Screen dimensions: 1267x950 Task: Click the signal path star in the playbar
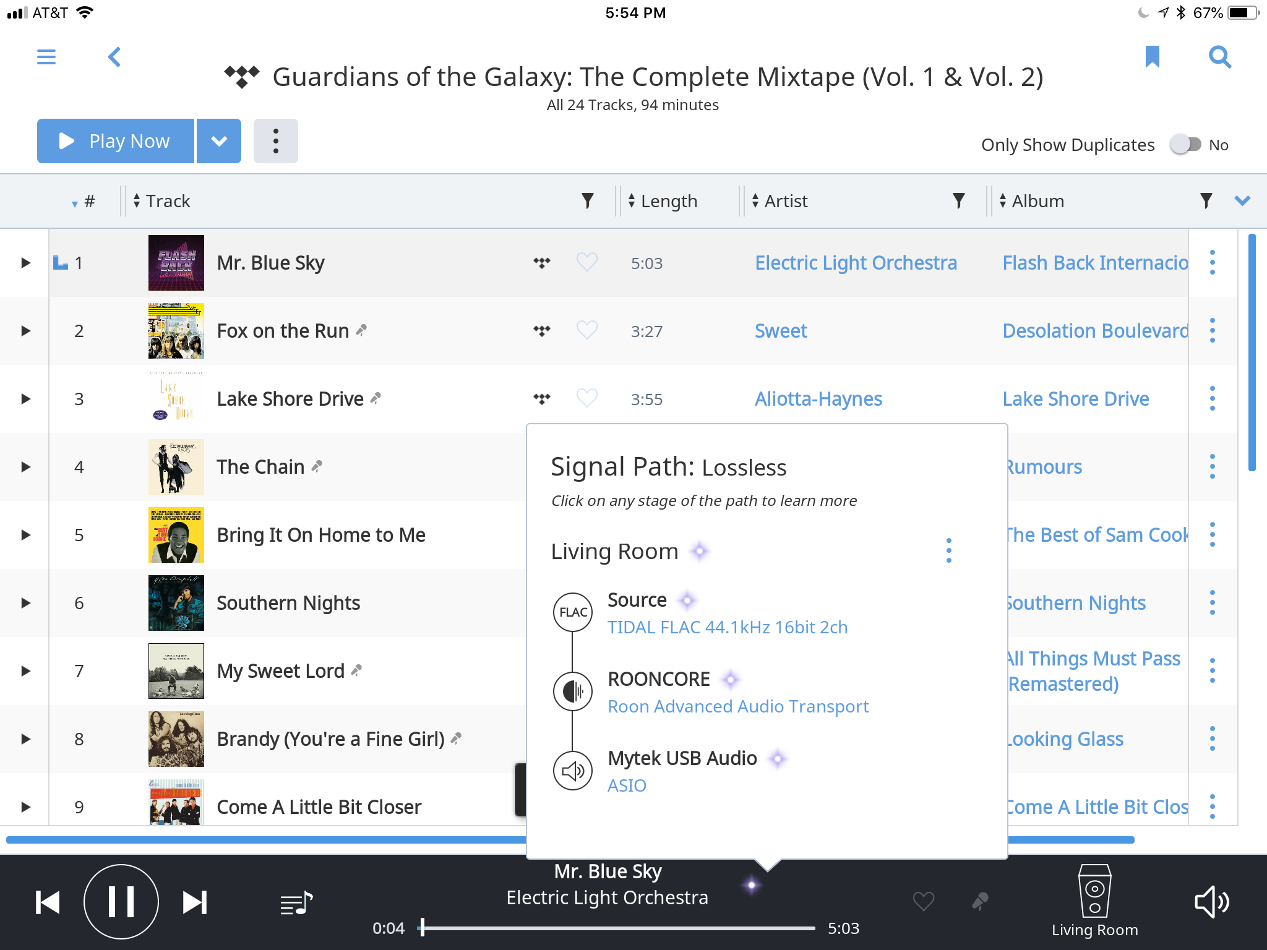[x=752, y=885]
